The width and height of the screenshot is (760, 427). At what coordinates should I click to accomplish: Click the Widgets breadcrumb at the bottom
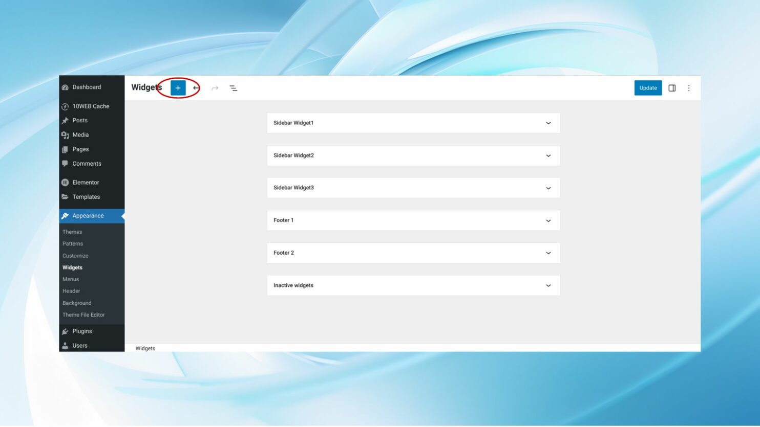[145, 348]
